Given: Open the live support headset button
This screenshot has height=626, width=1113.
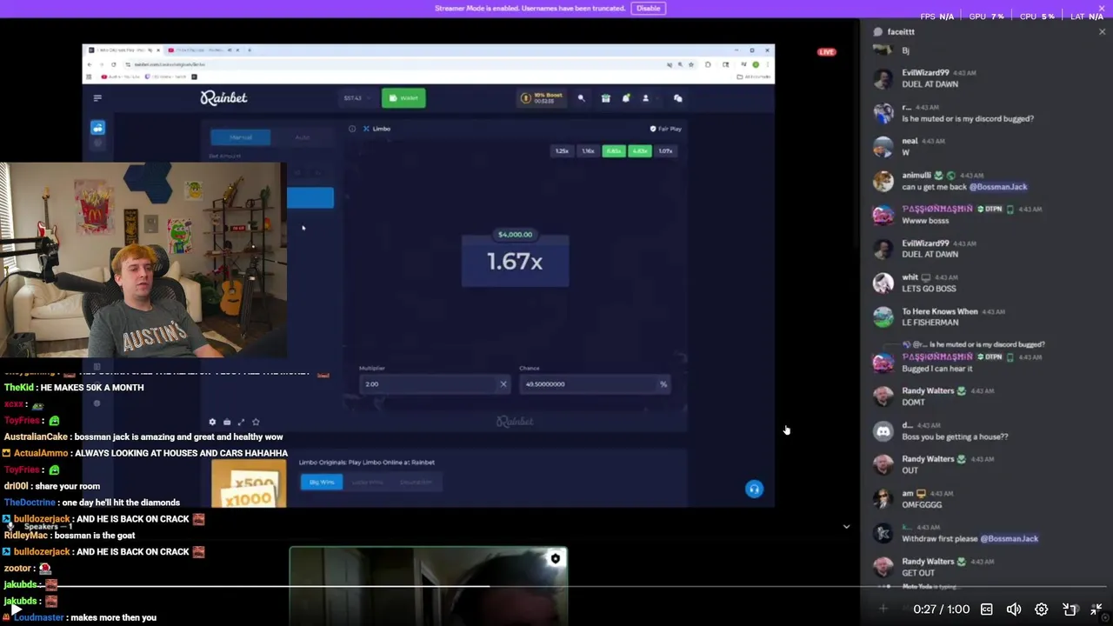Looking at the screenshot, I should [x=754, y=489].
